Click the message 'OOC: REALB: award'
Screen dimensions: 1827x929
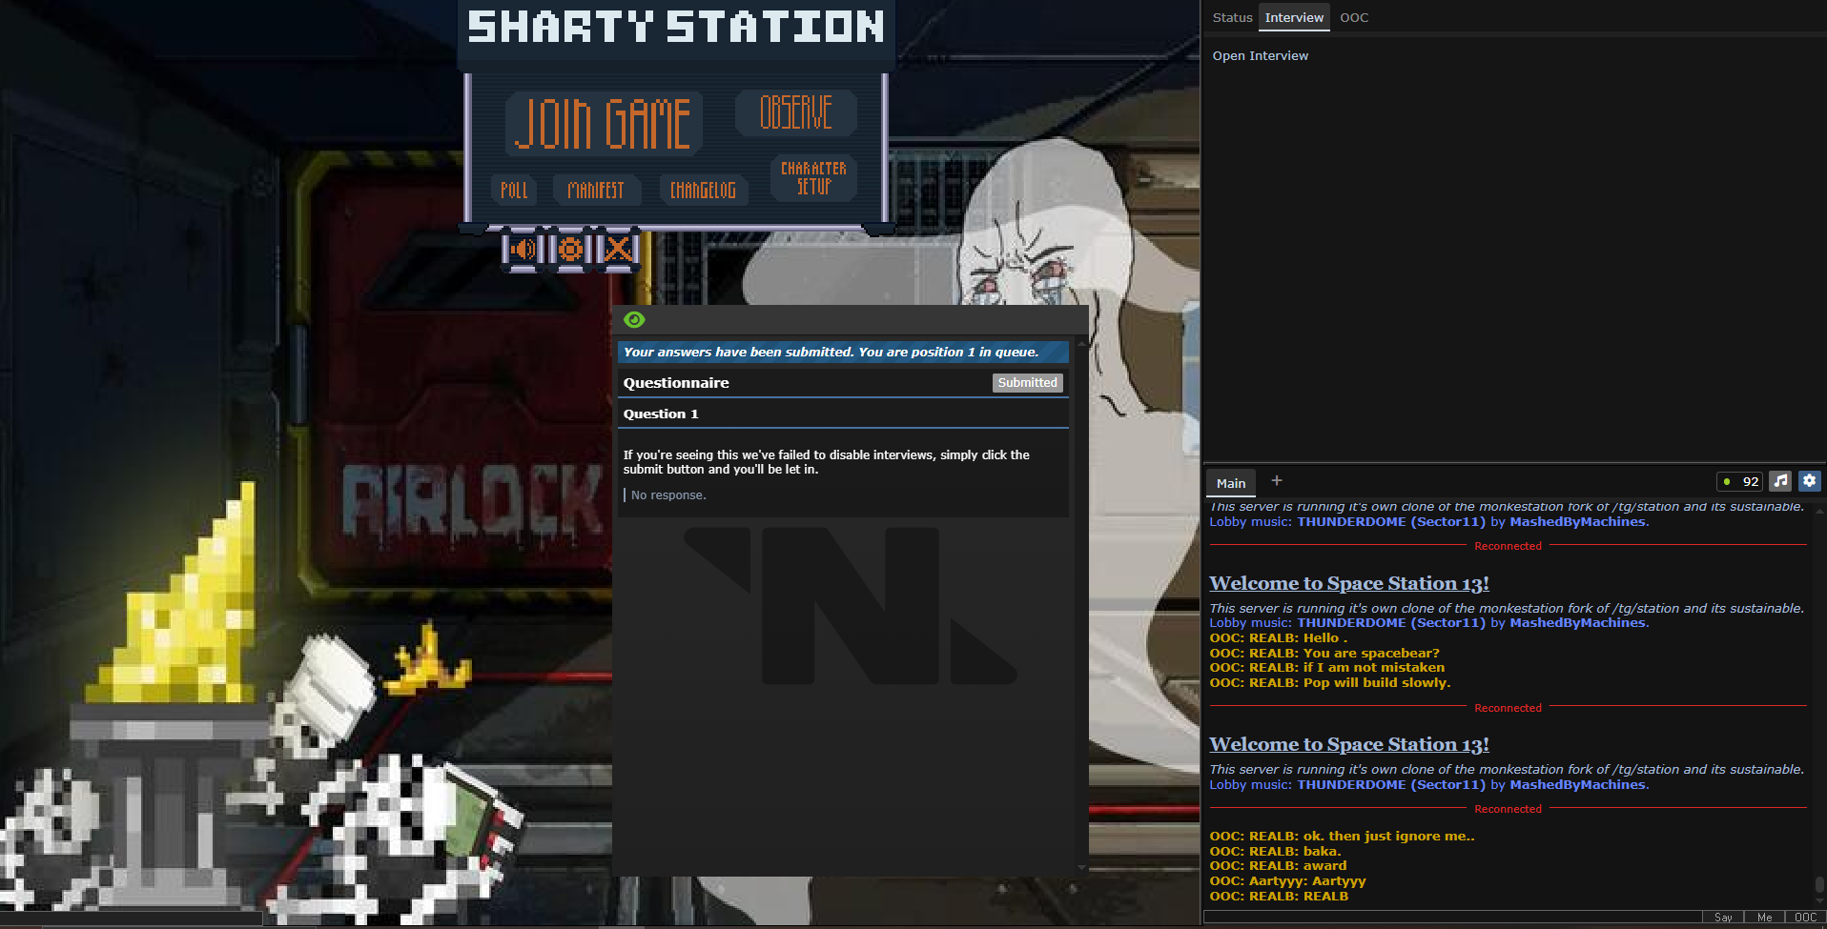tap(1279, 865)
